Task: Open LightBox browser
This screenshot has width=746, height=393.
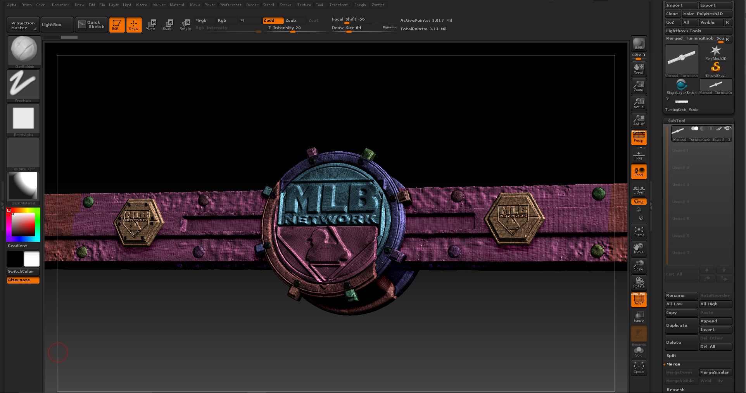Action: (57, 25)
